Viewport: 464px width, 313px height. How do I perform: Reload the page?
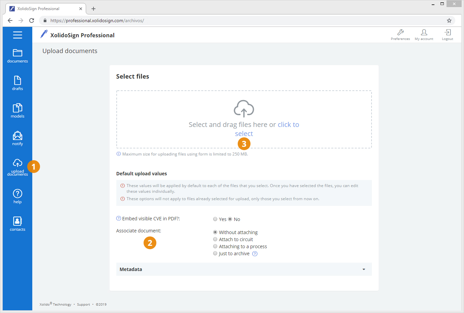[32, 20]
